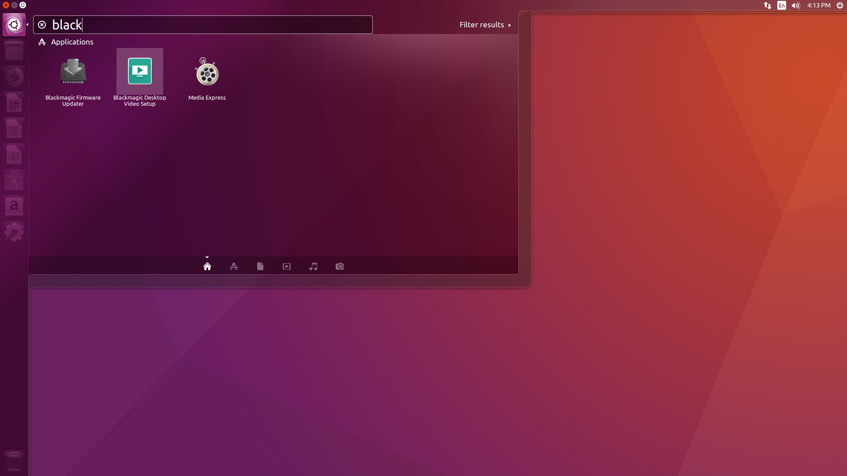Open the Files lens
The height and width of the screenshot is (476, 847).
pos(260,266)
